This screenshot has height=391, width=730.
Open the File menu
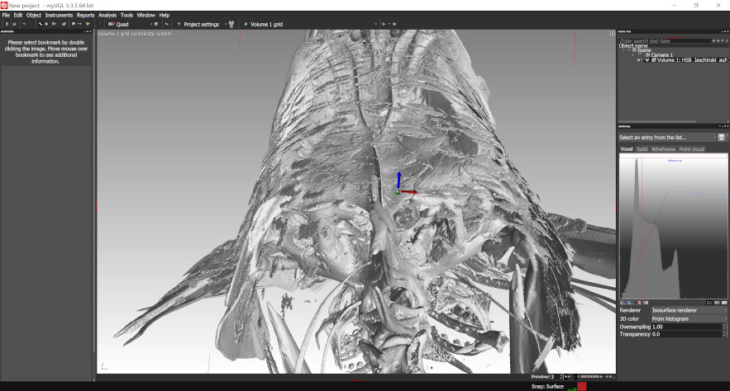[x=6, y=16]
